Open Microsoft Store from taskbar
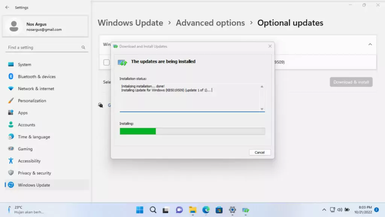This screenshot has height=217, width=385. tap(219, 210)
